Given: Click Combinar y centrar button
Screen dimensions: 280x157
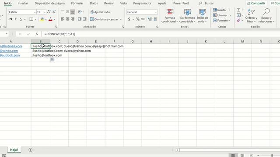Looking at the screenshot, I should point(104,19).
